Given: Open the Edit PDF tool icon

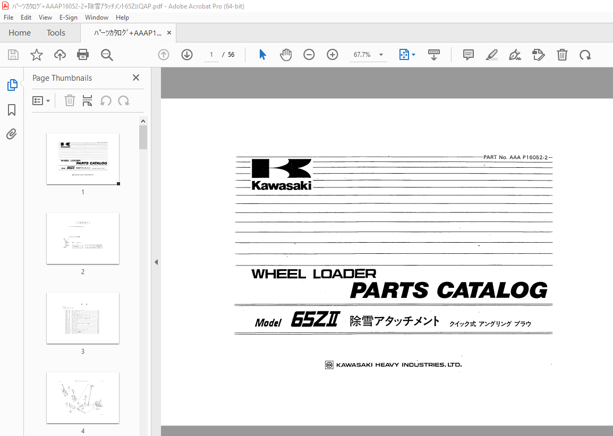Looking at the screenshot, I should point(538,55).
